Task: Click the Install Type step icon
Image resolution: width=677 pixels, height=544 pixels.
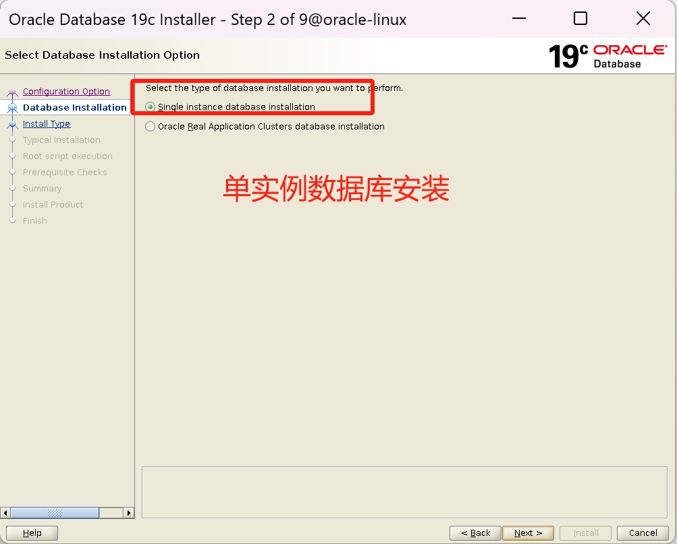Action: coord(13,124)
